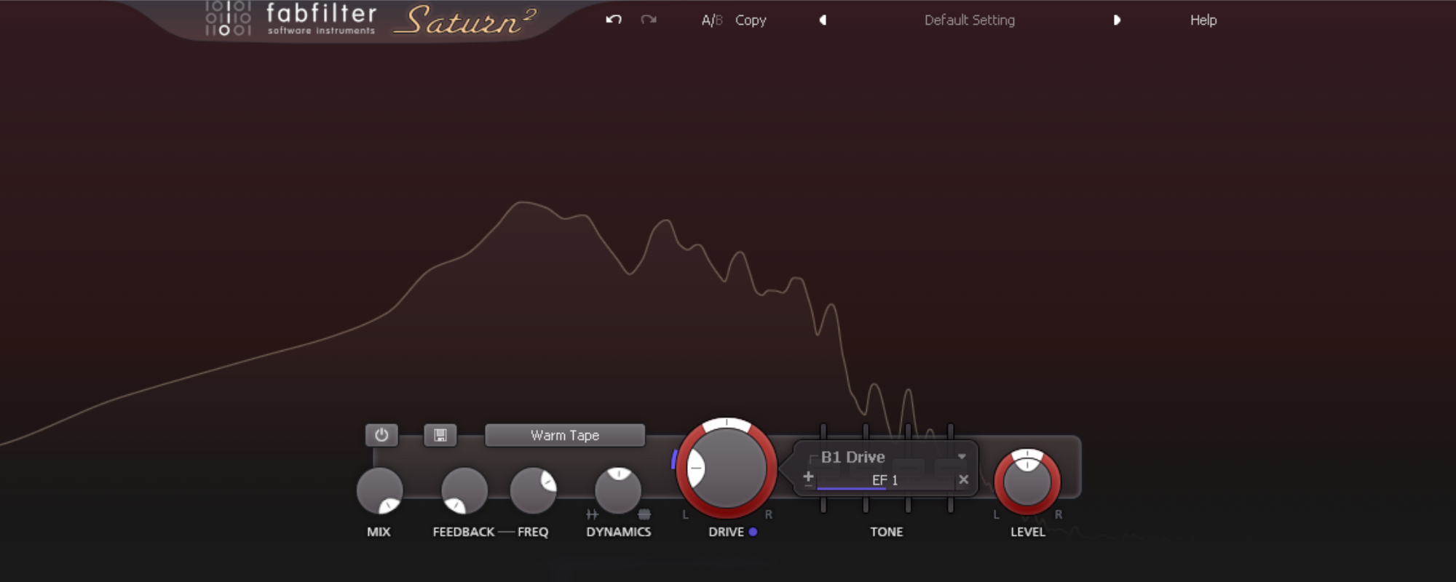Click the save band preset floppy icon

tap(440, 435)
